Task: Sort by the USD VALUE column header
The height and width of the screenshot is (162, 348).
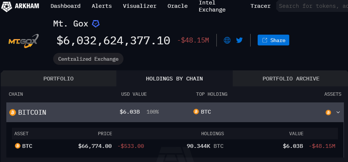Action: 134,94
